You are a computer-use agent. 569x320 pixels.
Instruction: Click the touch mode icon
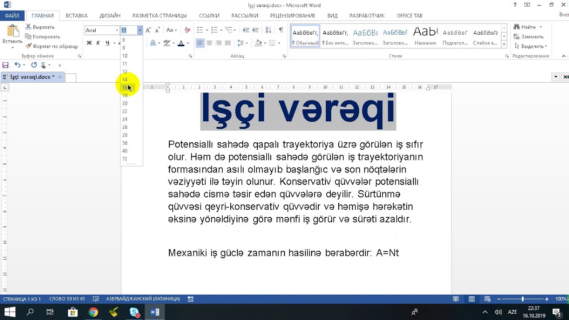pos(43,65)
